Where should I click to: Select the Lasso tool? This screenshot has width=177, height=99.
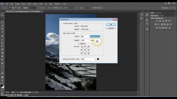tap(2, 22)
